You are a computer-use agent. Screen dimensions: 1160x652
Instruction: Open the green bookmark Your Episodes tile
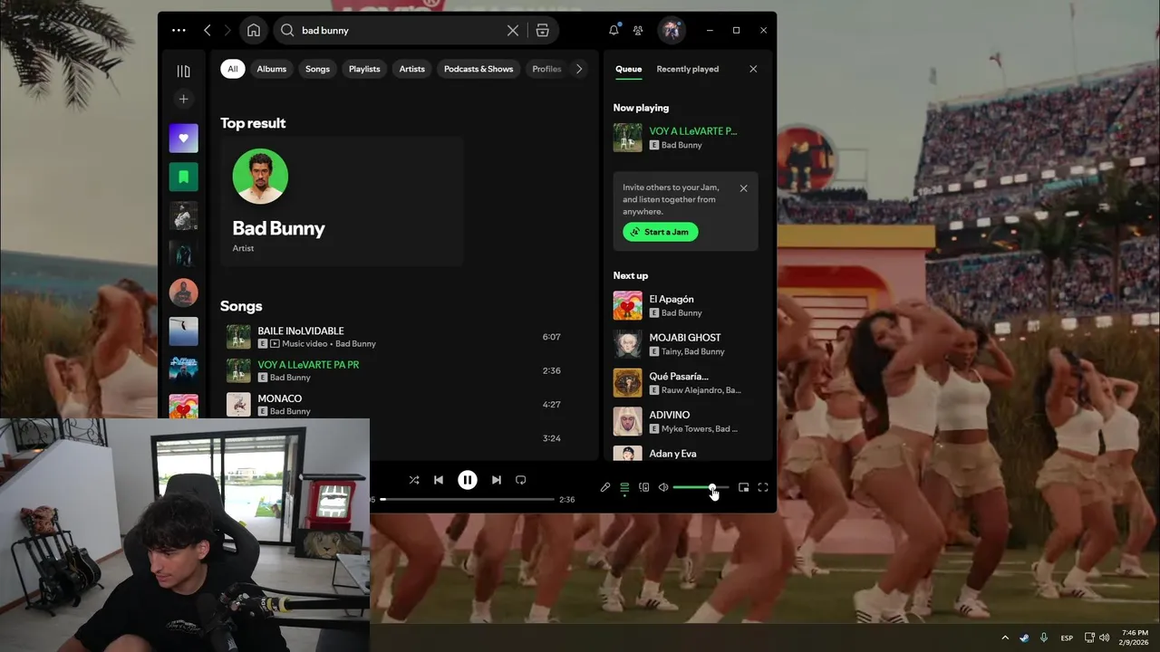coord(183,177)
